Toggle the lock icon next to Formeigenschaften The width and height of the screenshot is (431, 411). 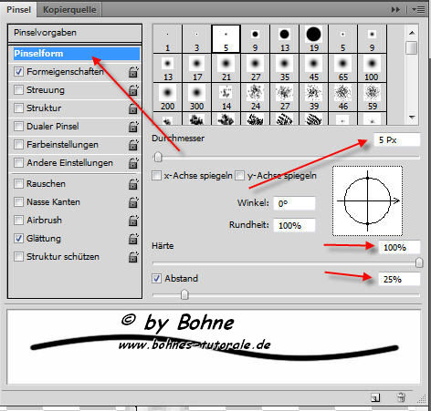tap(133, 72)
